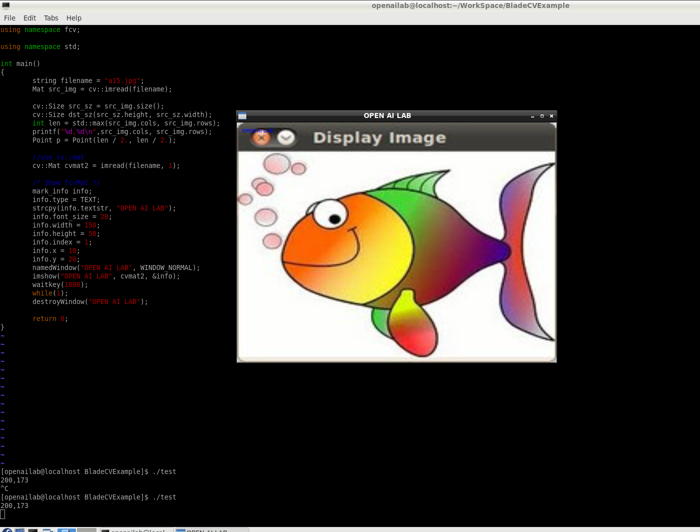The image size is (700, 532).
Task: Open the Edit menu
Action: tap(29, 18)
